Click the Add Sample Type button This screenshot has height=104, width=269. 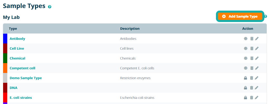point(240,16)
